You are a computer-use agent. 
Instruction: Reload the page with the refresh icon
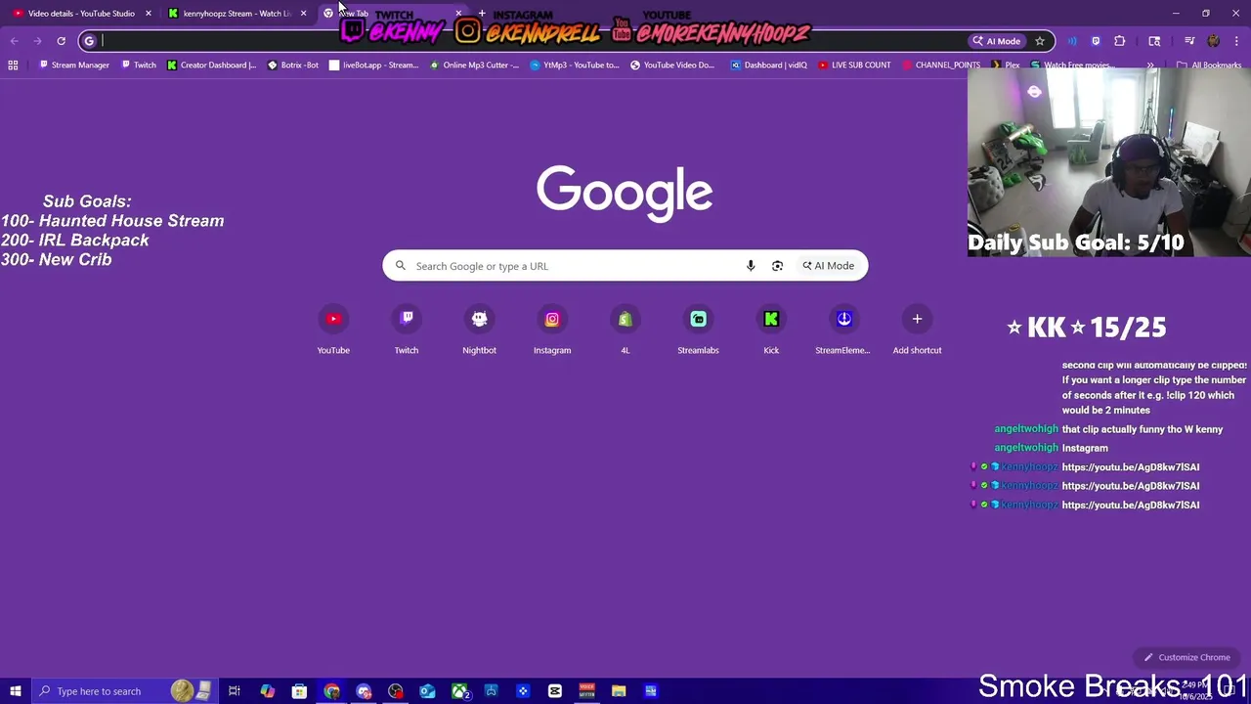click(61, 41)
